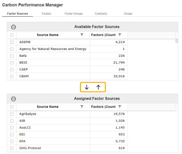Go to the Factor Groups tab
The height and width of the screenshot is (154, 182).
click(x=74, y=14)
